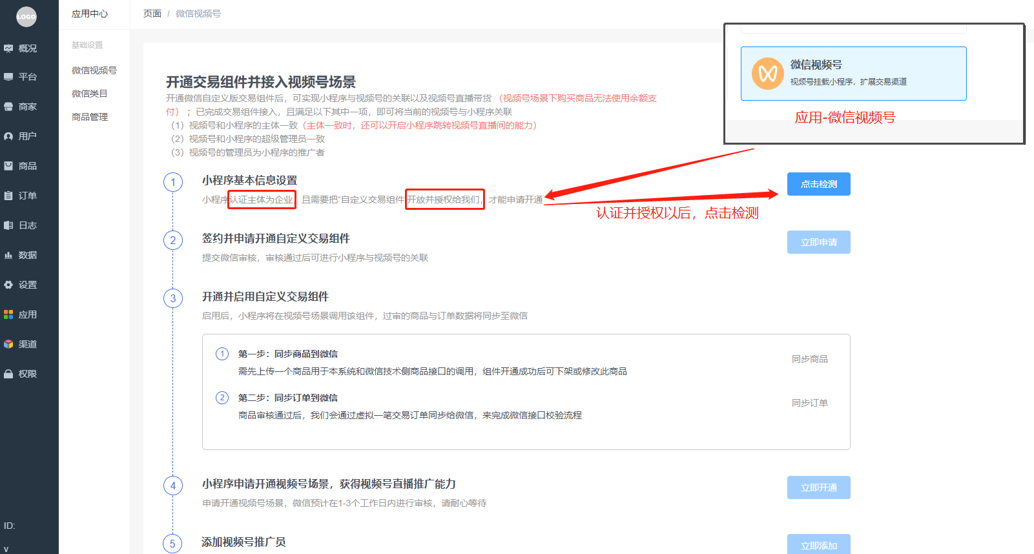Click the orange 微信视频号 app icon
This screenshot has height=554, width=1034.
[x=768, y=73]
